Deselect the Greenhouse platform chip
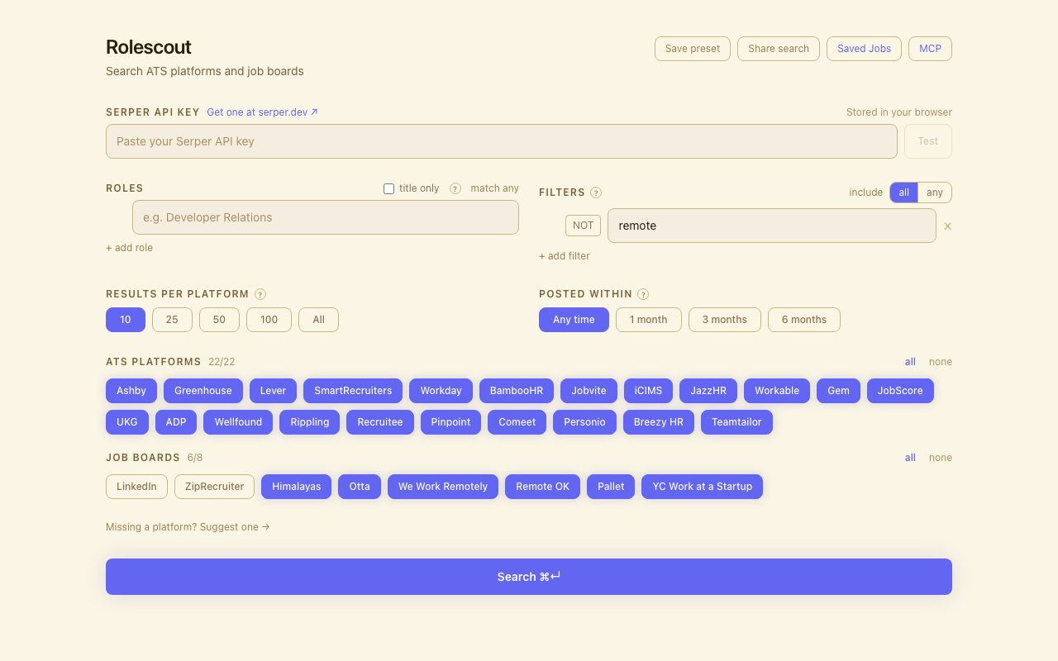The width and height of the screenshot is (1058, 661). point(203,391)
